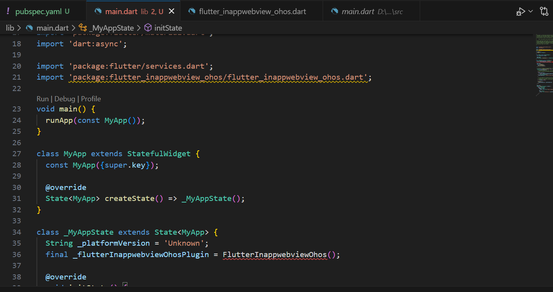This screenshot has width=553, height=292.
Task: Click super.key on line 28
Action: coord(125,165)
